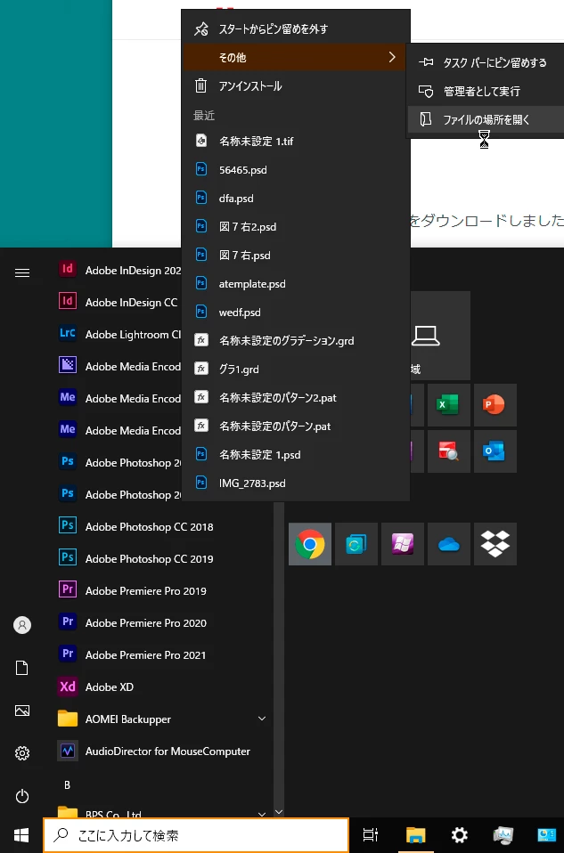Viewport: 564px width, 853px height.
Task: Click the Power icon in Start rail
Action: click(22, 796)
